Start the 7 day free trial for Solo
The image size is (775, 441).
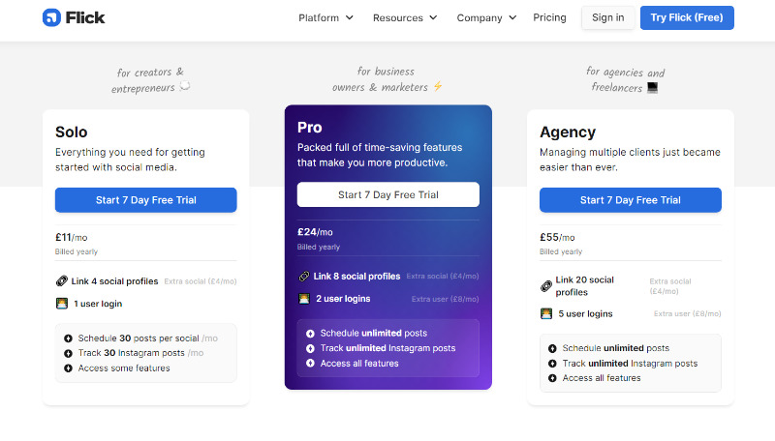(x=145, y=200)
